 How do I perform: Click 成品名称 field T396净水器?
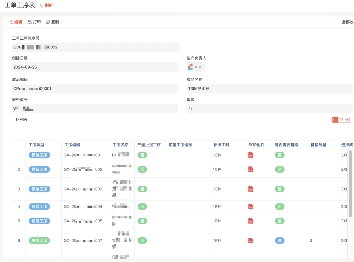coord(270,89)
